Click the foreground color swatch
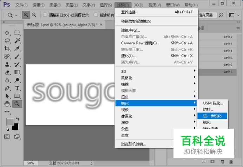The height and width of the screenshot is (167, 243). pyautogui.click(x=10, y=122)
